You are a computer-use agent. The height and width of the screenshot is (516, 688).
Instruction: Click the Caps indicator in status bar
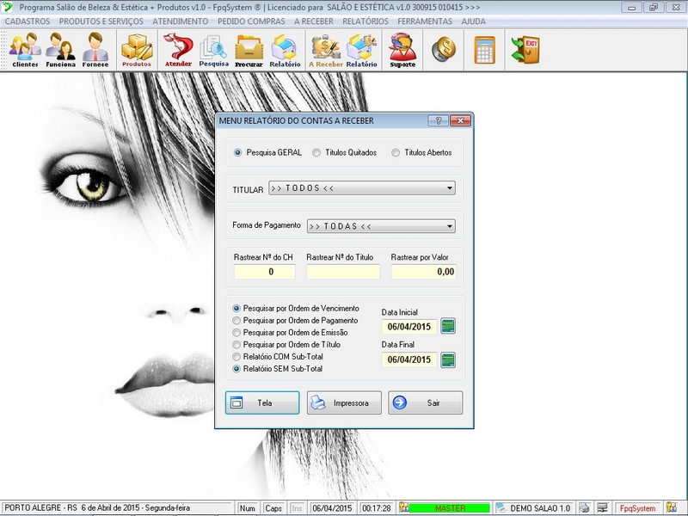click(273, 508)
